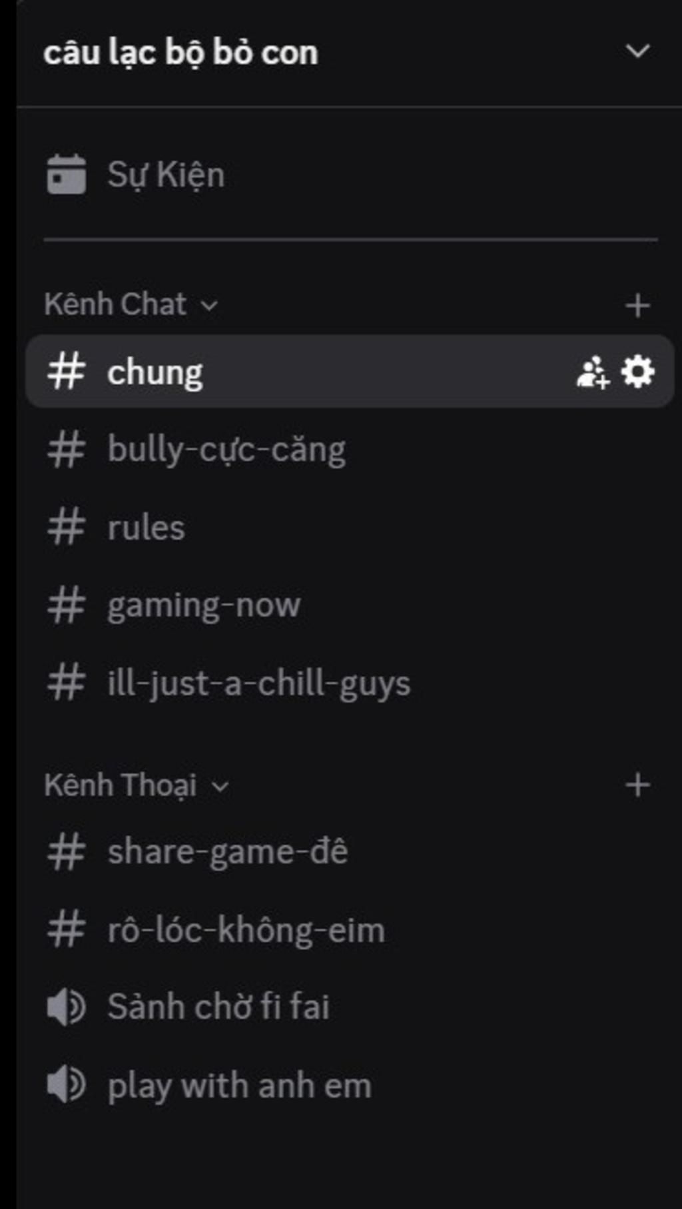Click the hash icon beside rules

coord(66,527)
